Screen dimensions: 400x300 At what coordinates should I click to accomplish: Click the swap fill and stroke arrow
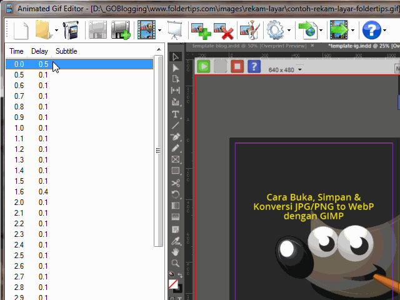pos(180,276)
